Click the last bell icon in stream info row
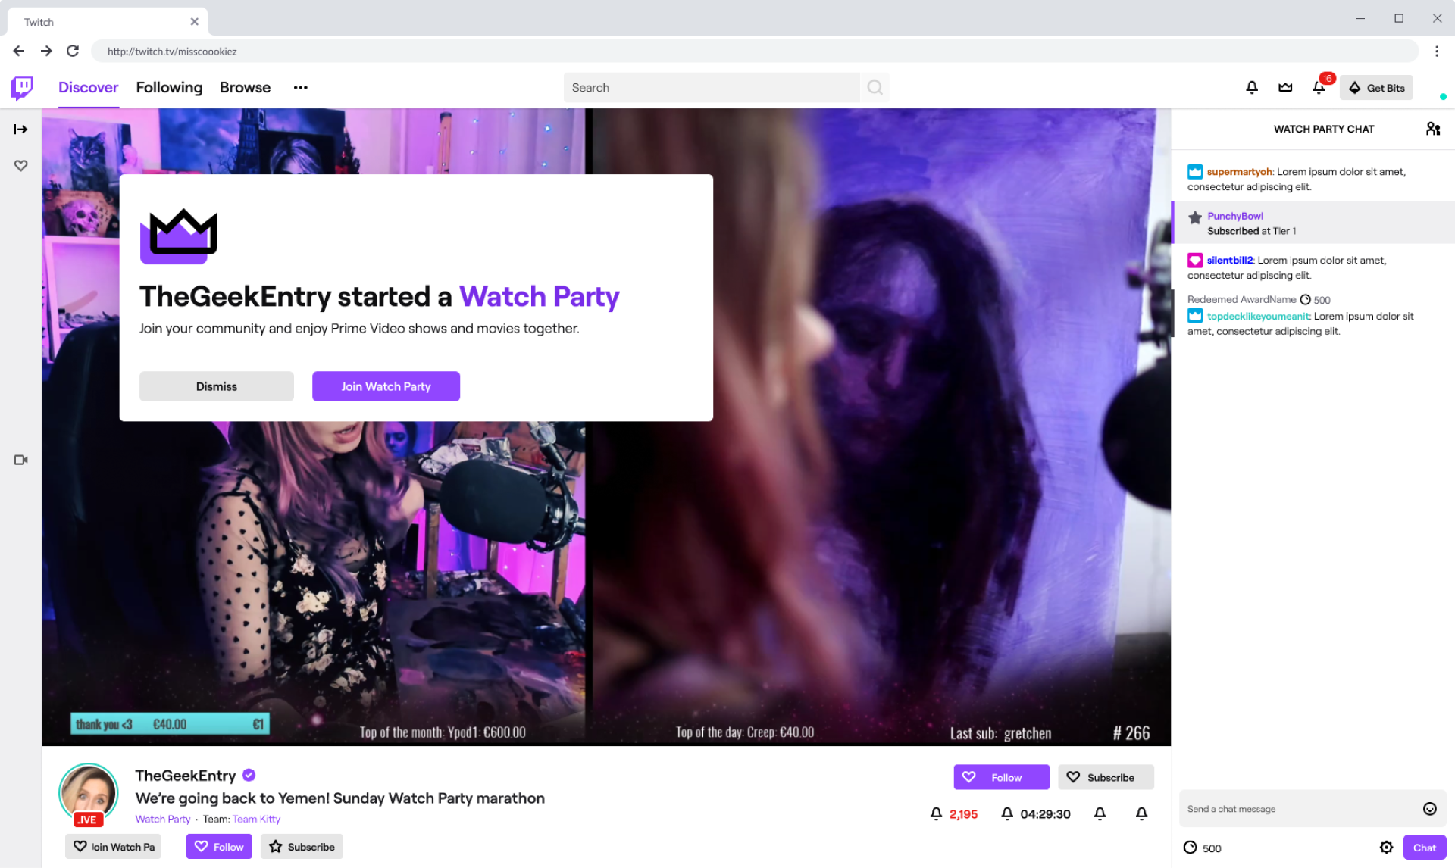This screenshot has width=1455, height=868. 1141,813
